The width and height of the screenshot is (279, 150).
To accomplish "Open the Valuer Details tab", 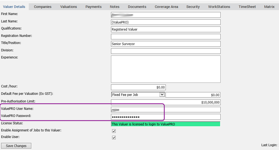I will coord(14,7).
